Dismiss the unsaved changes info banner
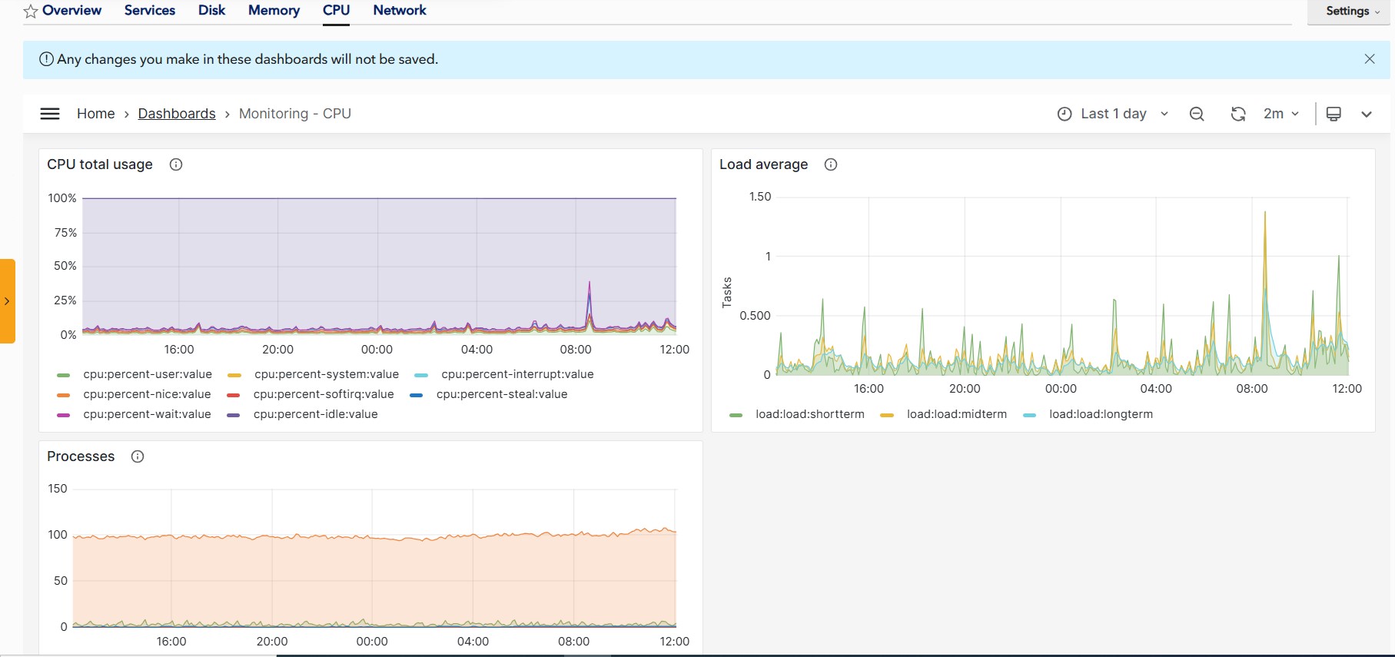 1370,59
